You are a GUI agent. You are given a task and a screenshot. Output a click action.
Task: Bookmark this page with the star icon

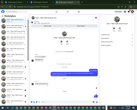pyautogui.click(x=125, y=7)
